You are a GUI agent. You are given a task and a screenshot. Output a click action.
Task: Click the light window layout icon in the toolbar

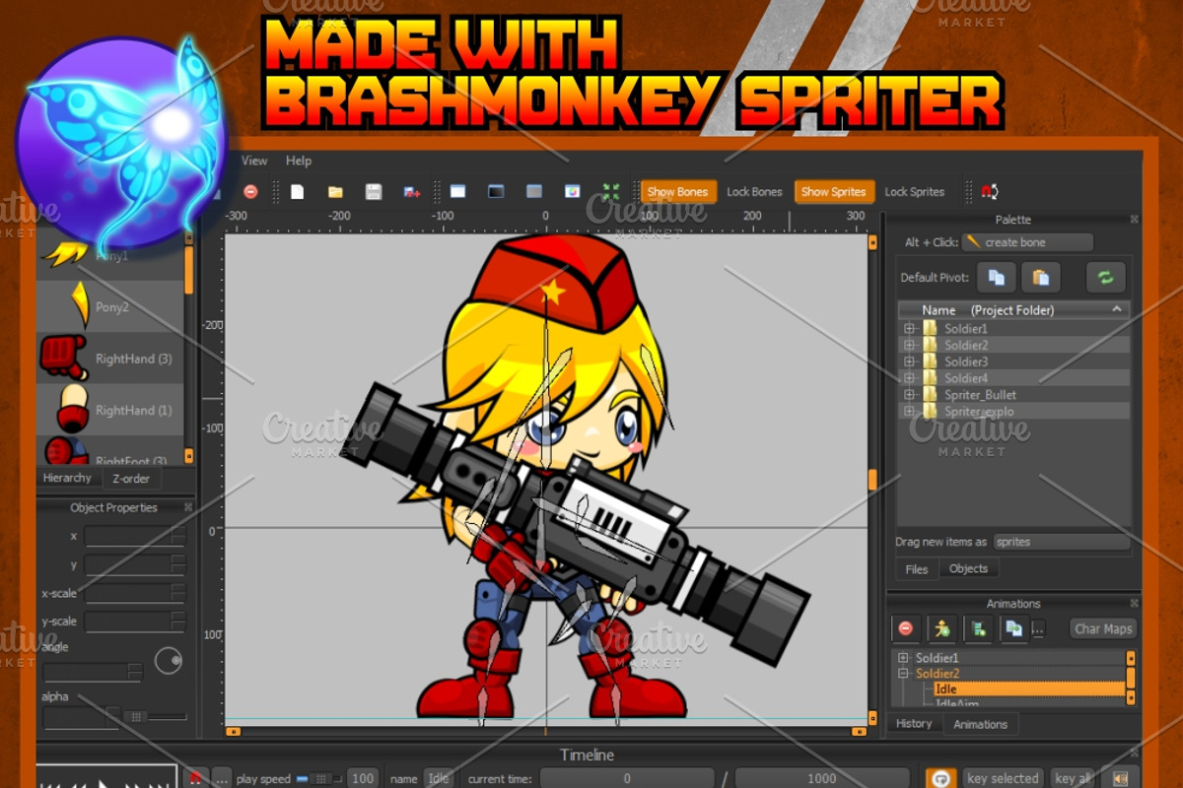click(457, 191)
